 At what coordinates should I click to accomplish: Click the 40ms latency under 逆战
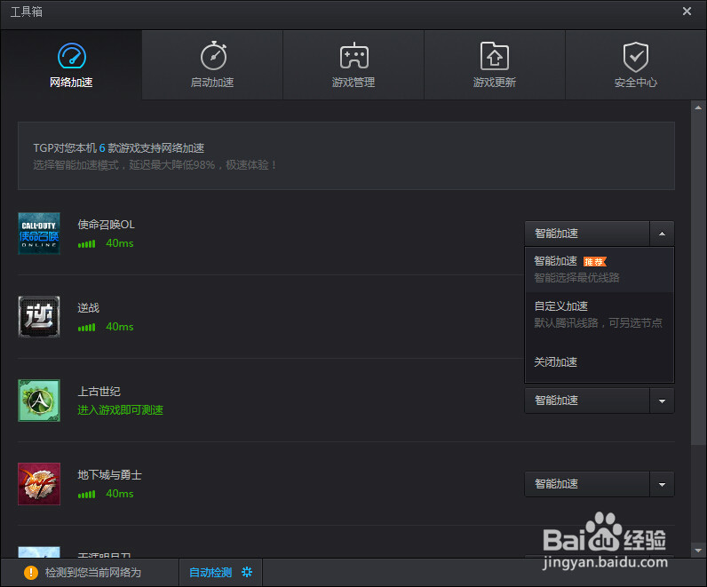pyautogui.click(x=120, y=327)
